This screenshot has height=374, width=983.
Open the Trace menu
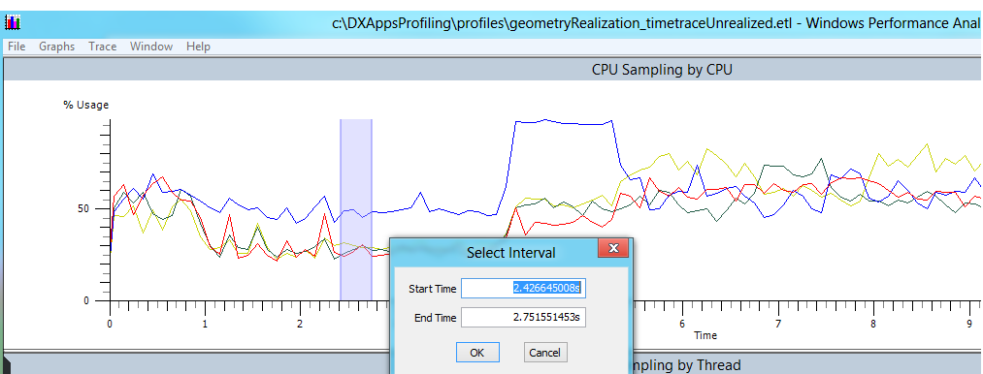pyautogui.click(x=102, y=47)
